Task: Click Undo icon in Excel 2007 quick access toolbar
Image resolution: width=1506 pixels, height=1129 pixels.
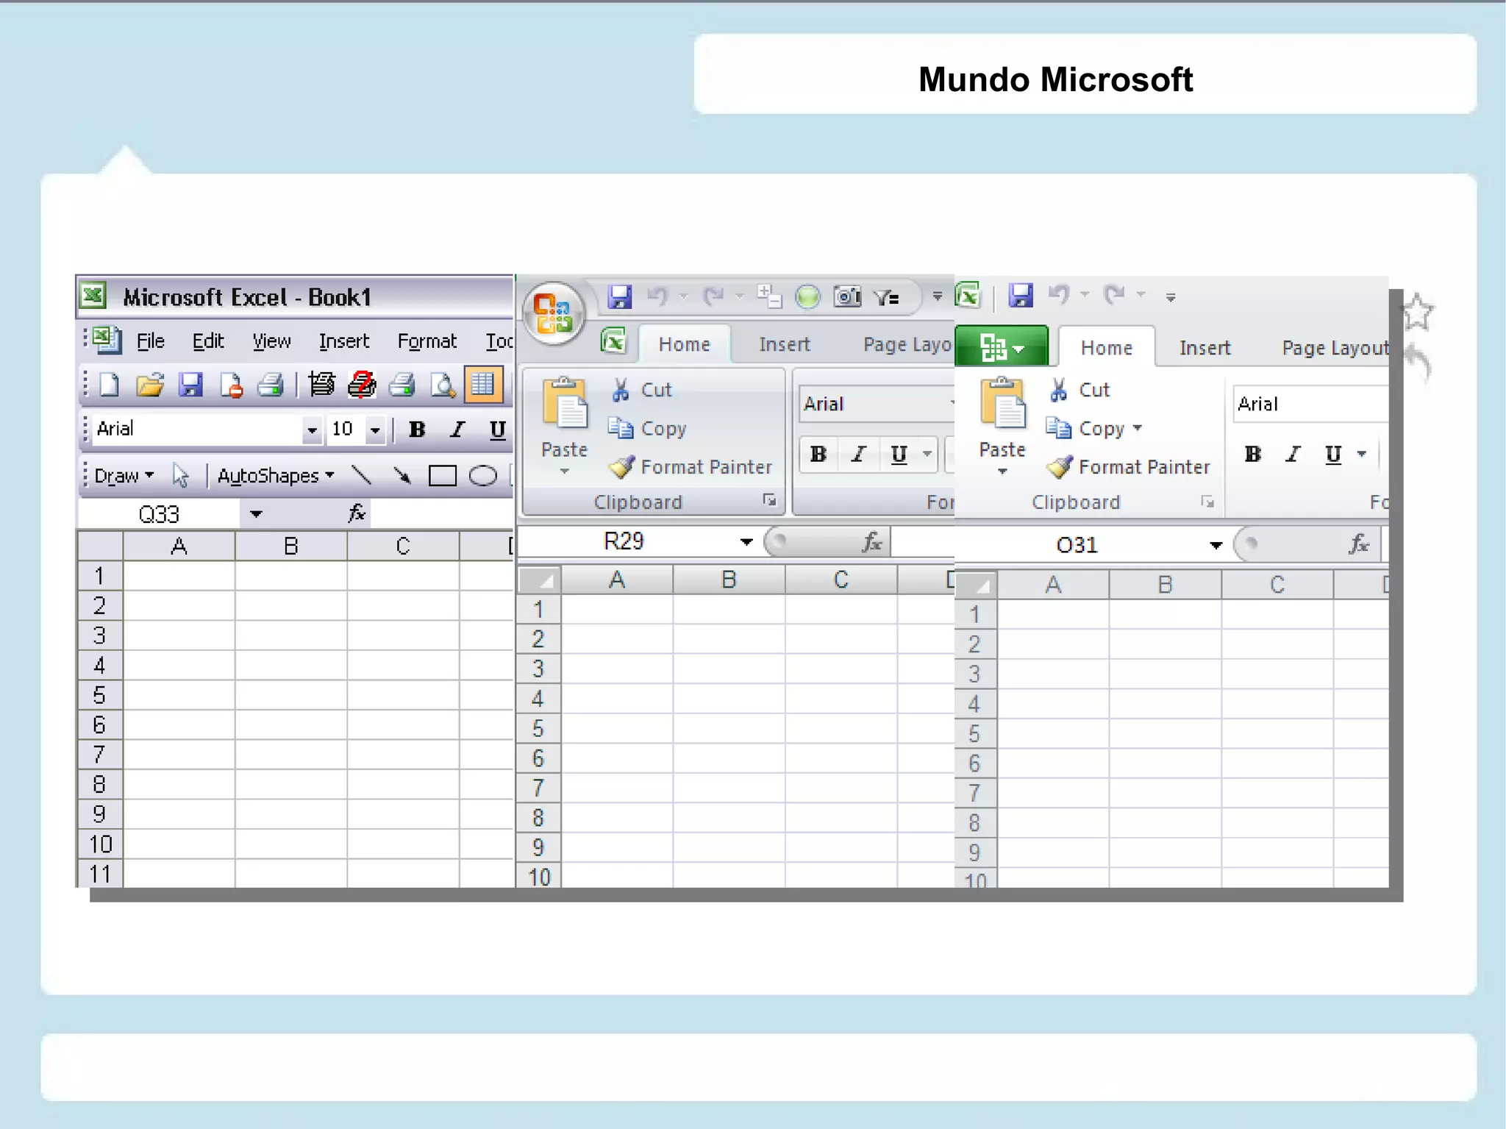Action: [x=657, y=296]
